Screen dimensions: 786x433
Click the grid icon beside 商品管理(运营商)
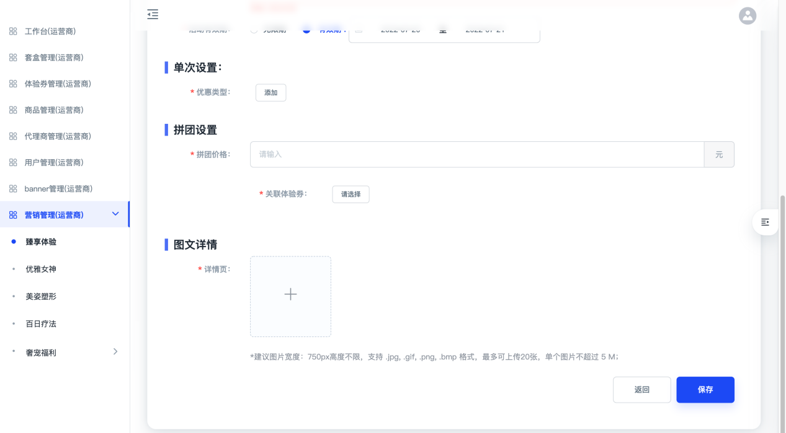pos(13,110)
